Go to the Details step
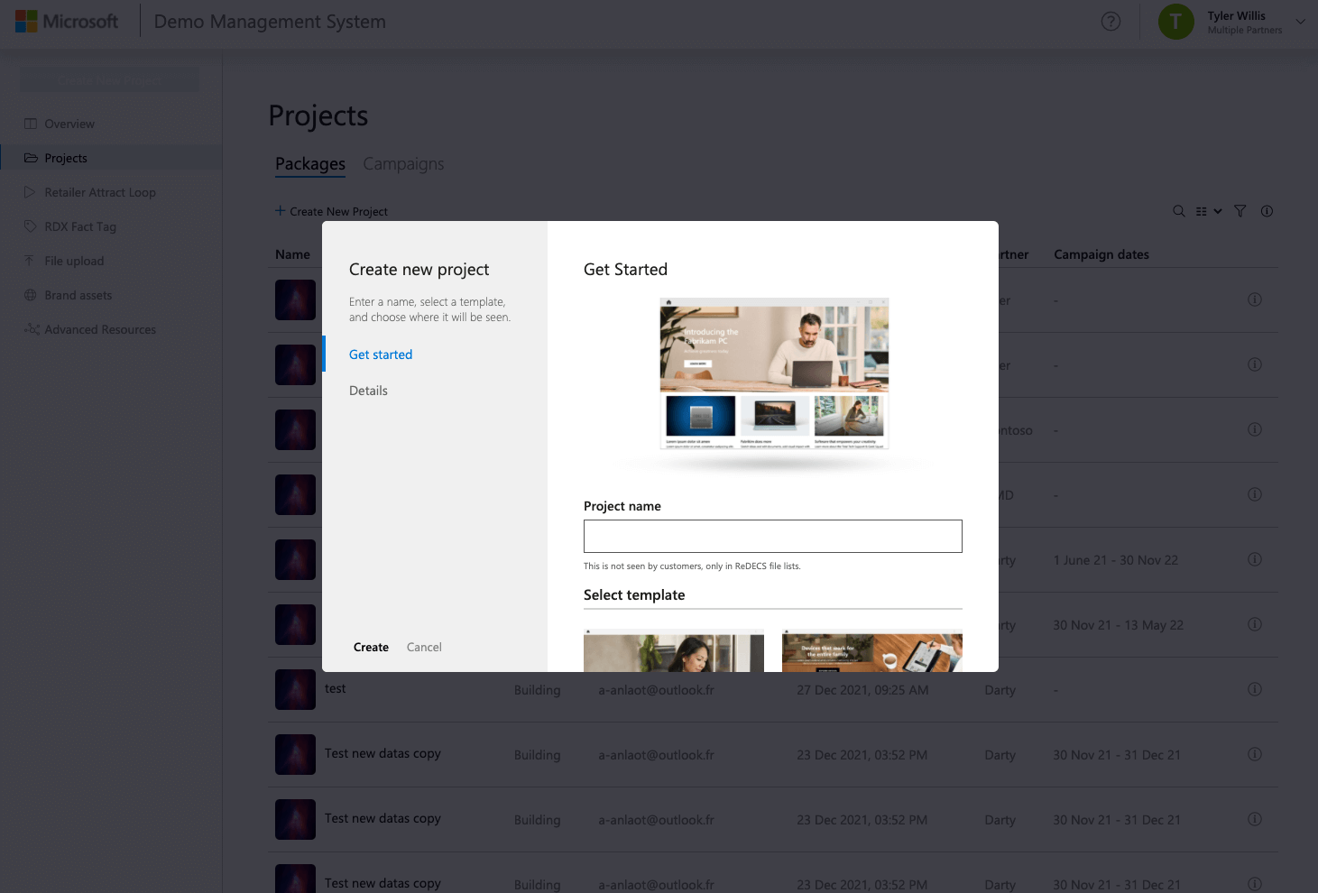This screenshot has height=893, width=1318. click(368, 391)
